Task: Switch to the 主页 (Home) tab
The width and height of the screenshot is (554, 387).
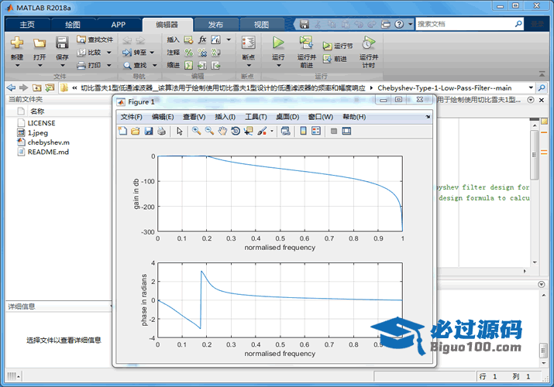Action: [x=27, y=25]
